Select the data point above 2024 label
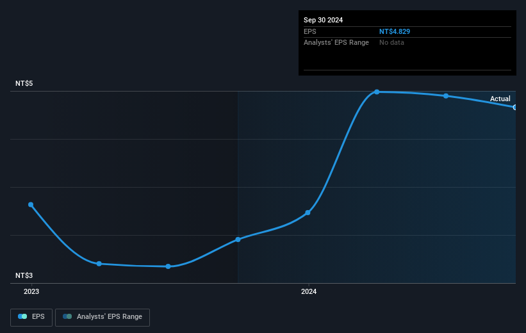This screenshot has width=526, height=333. click(x=308, y=213)
